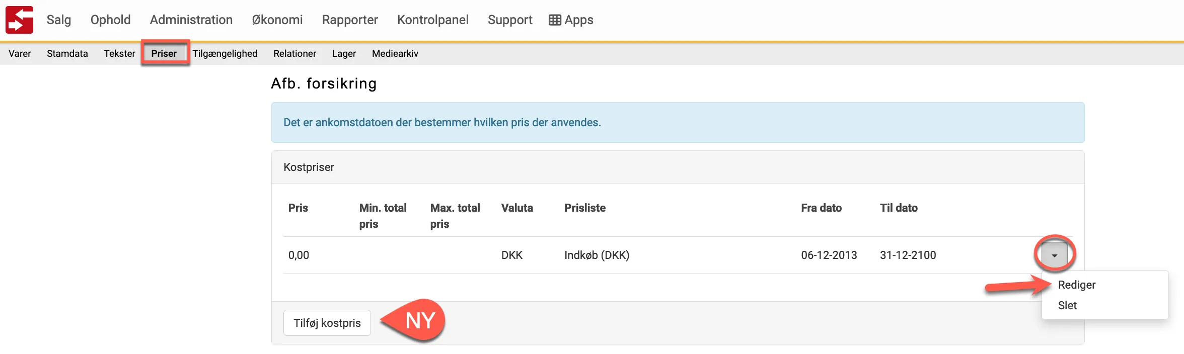
Task: Switch to the Varer tab
Action: (x=20, y=53)
